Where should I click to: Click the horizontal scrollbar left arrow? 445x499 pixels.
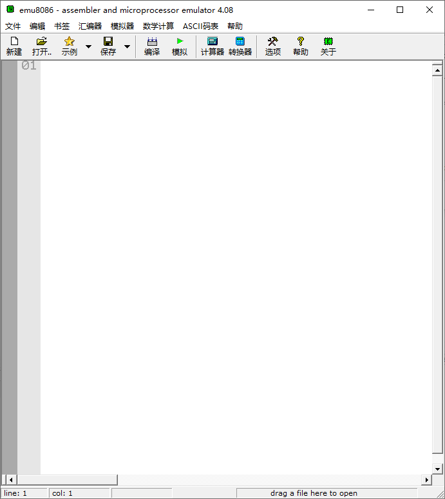click(x=11, y=480)
